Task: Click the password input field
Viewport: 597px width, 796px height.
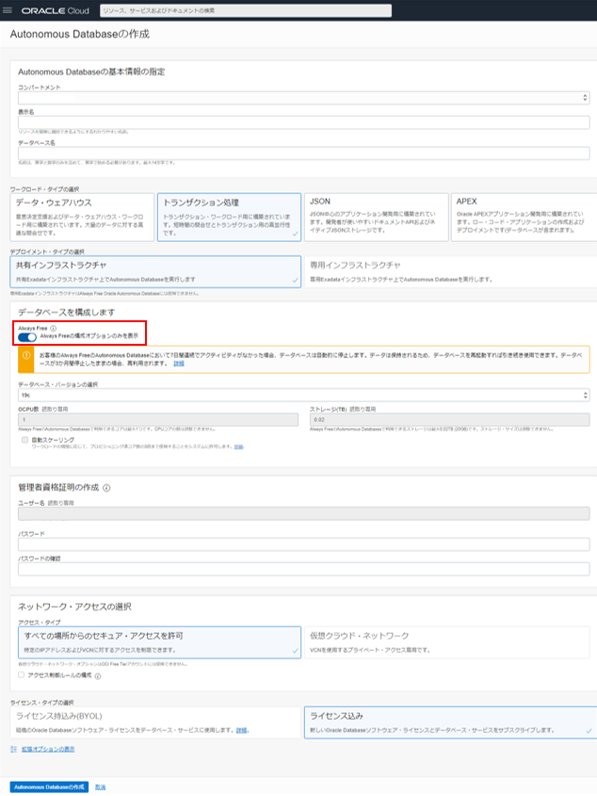Action: [x=303, y=544]
